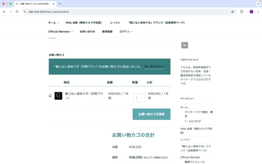The height and width of the screenshot is (164, 262).
Task: Open the レッスン menu item
Action: [x=115, y=23]
